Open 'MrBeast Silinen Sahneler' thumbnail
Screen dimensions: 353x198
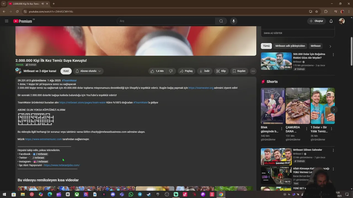click(x=276, y=157)
